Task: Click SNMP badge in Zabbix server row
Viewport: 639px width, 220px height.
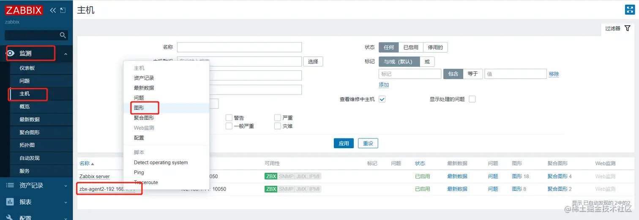Action: point(286,176)
